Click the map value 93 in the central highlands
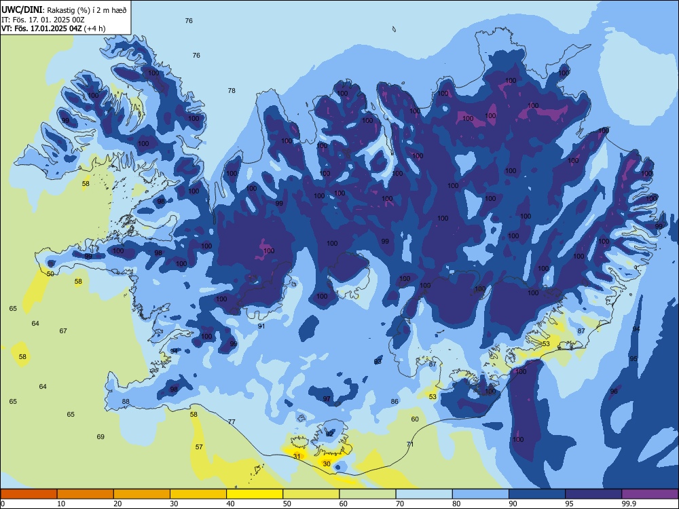Image resolution: width=679 pixels, height=509 pixels. tap(378, 362)
